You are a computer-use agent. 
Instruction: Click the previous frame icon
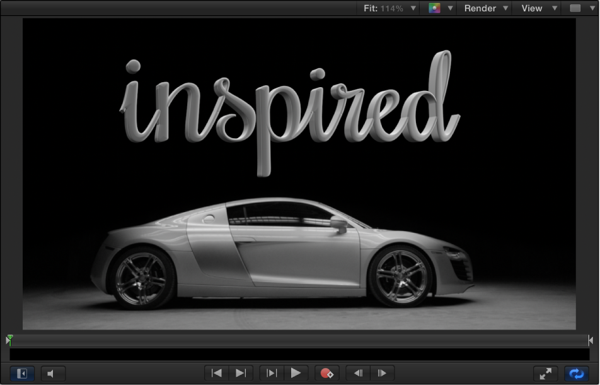357,373
